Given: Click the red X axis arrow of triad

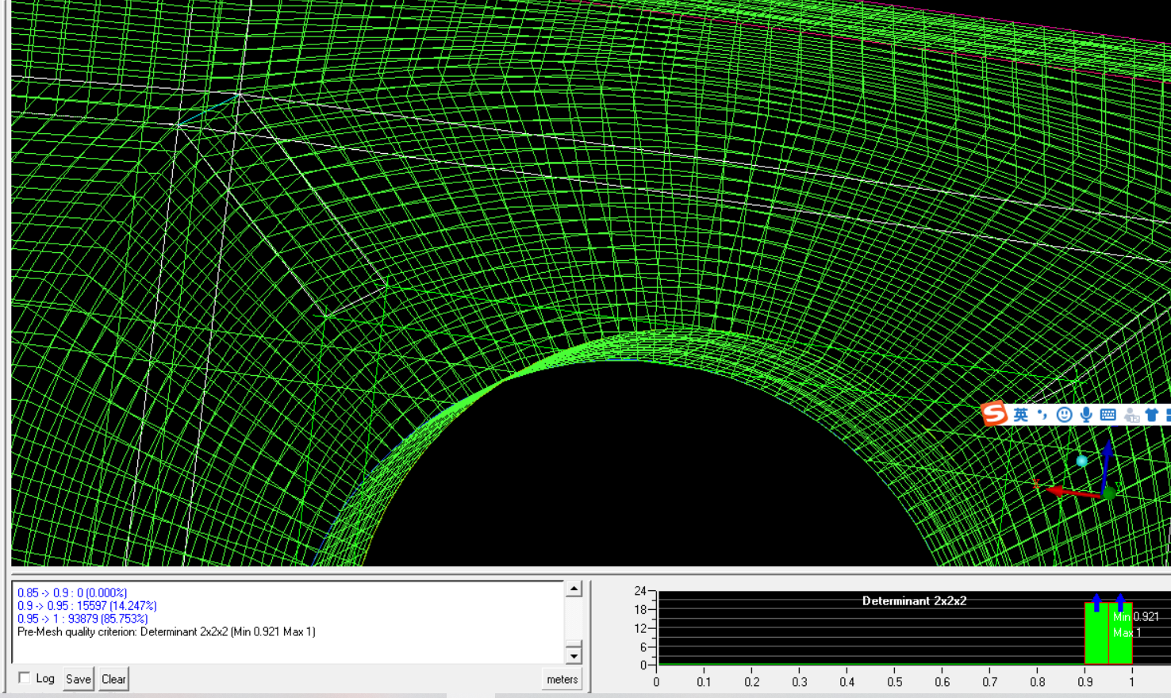Looking at the screenshot, I should point(1073,493).
